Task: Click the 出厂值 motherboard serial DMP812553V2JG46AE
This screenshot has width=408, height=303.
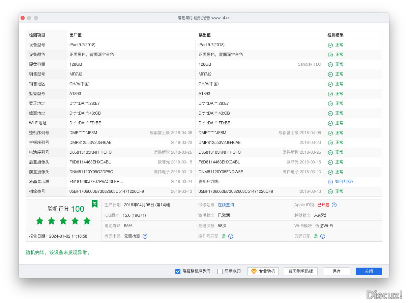Action: tap(90, 143)
